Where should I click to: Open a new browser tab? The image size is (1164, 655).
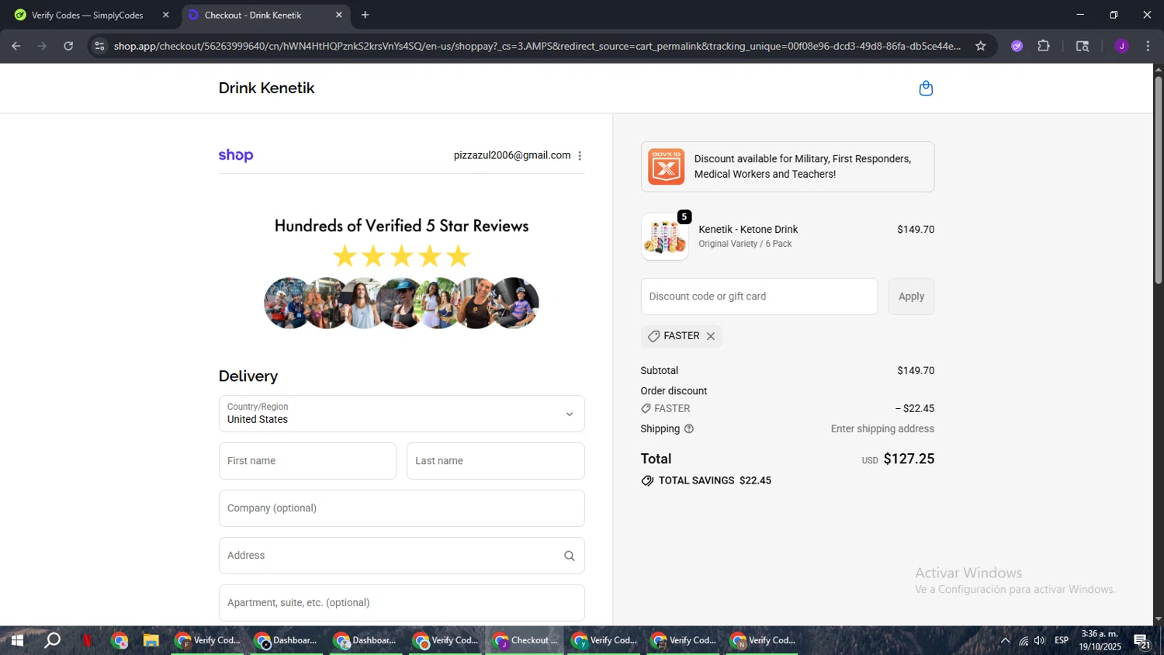[x=365, y=15]
